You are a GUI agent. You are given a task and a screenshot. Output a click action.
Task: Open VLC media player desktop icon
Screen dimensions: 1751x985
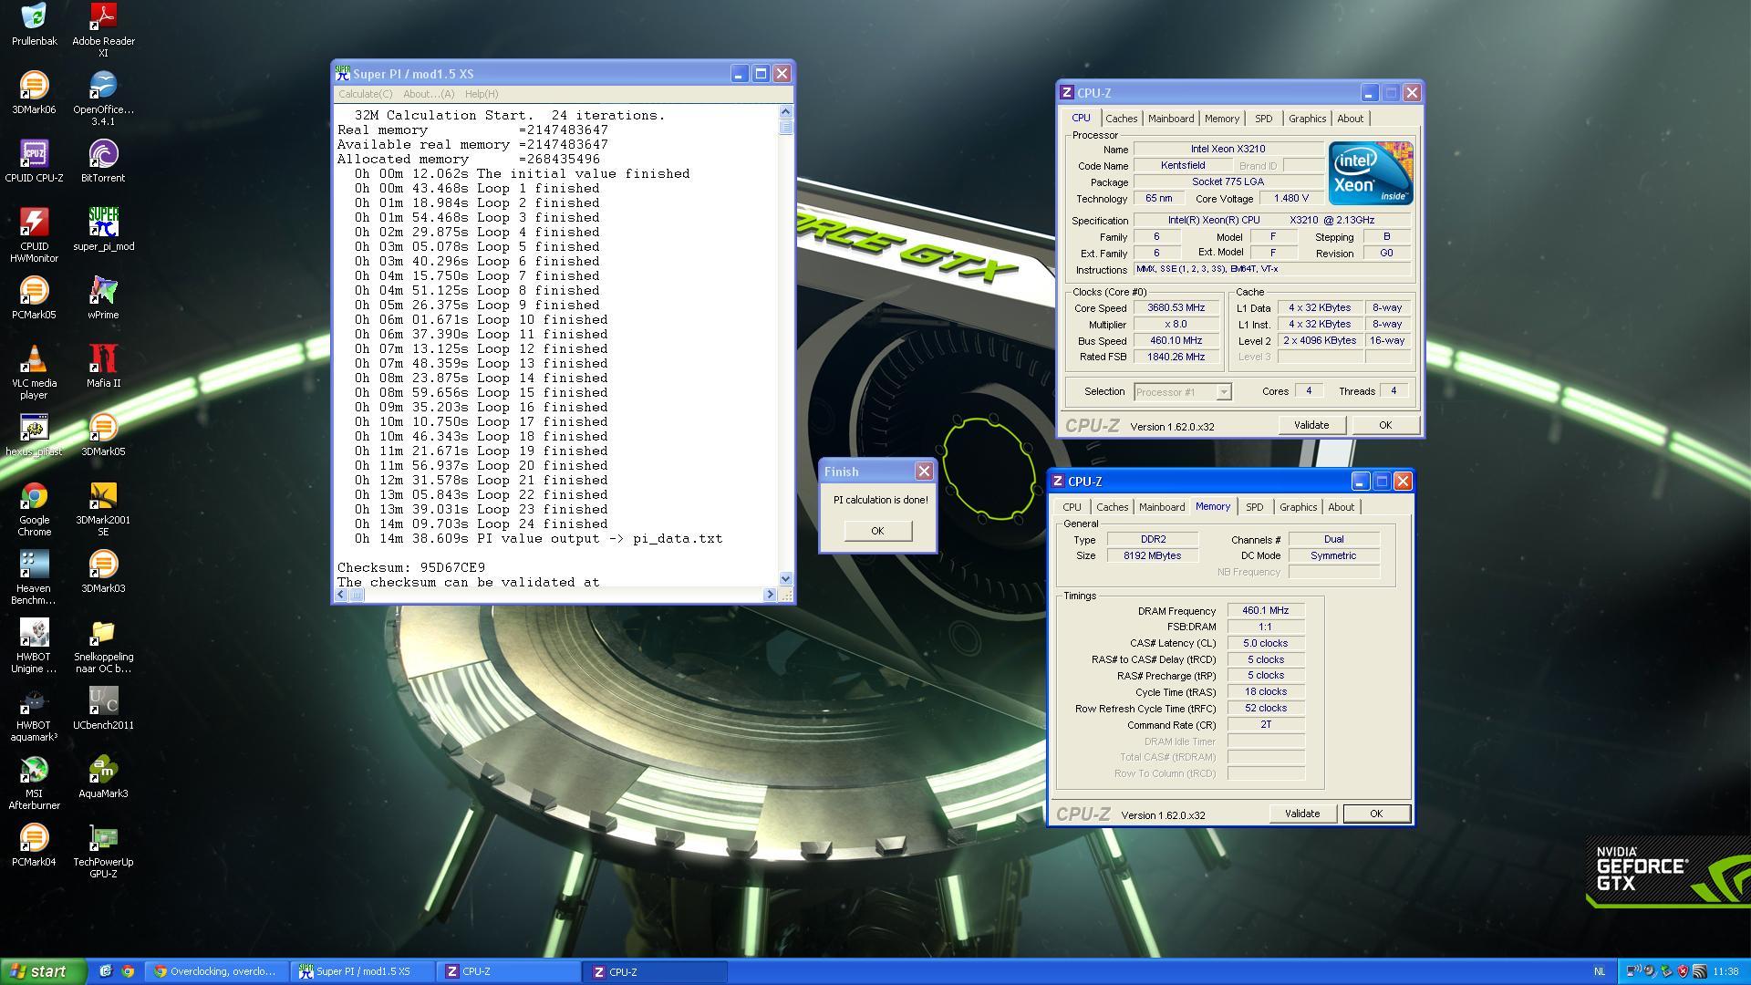pyautogui.click(x=34, y=371)
